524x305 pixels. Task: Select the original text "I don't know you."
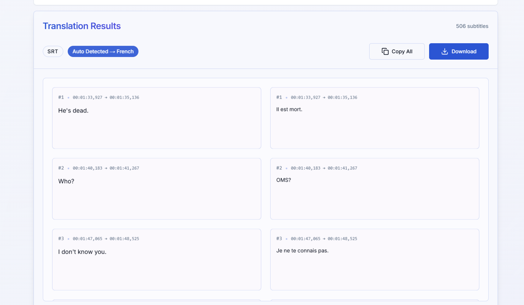(82, 252)
